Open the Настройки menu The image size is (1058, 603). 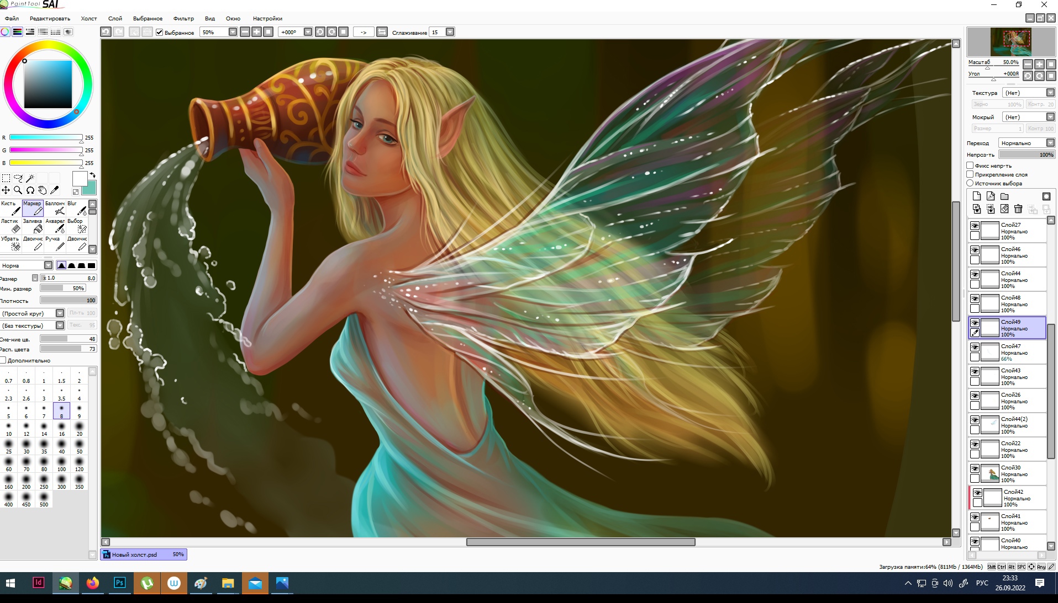coord(267,18)
